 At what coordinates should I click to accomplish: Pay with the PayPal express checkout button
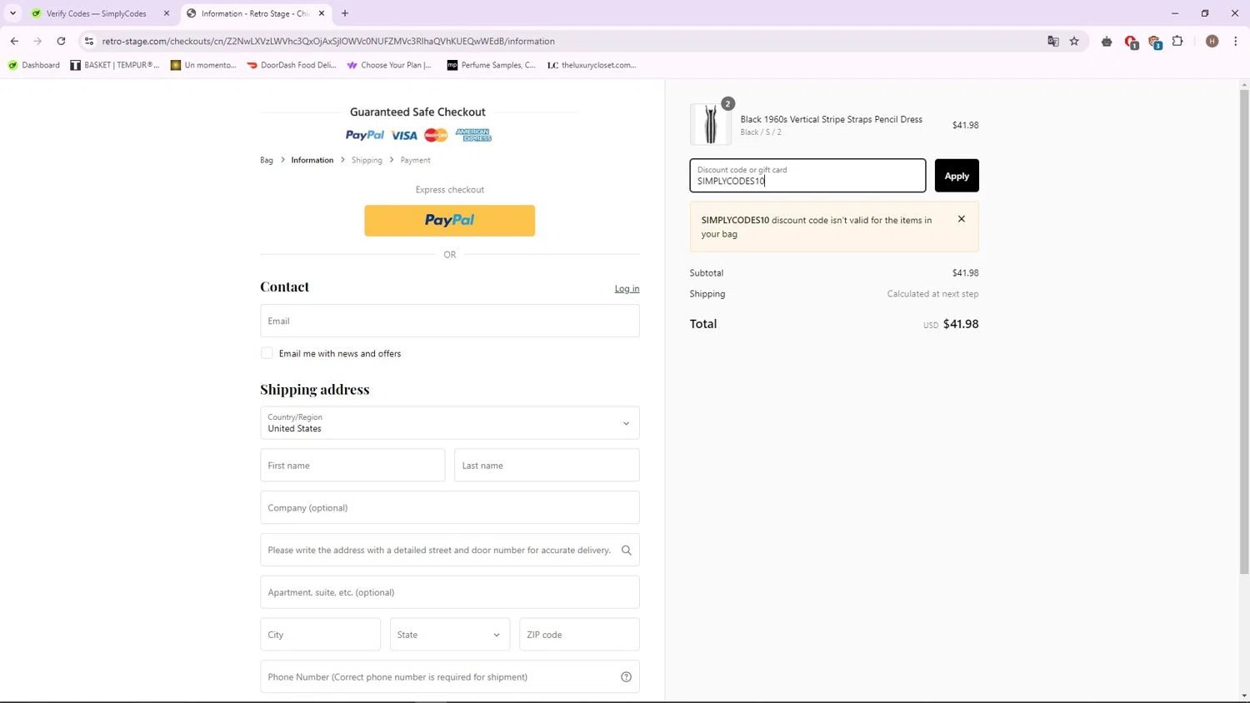449,221
